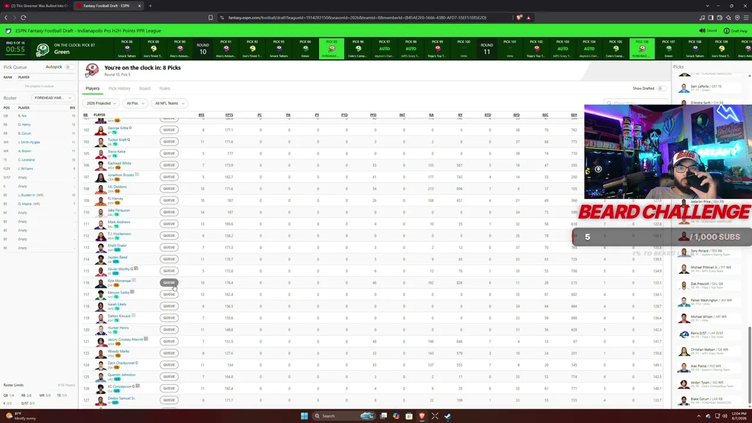
Task: Open the 2026 Projected stats dropdown
Action: coord(101,103)
